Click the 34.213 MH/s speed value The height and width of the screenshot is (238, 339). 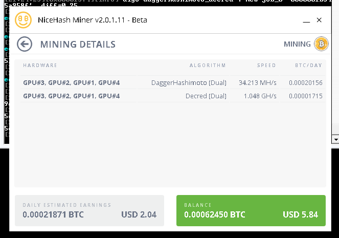pos(258,82)
